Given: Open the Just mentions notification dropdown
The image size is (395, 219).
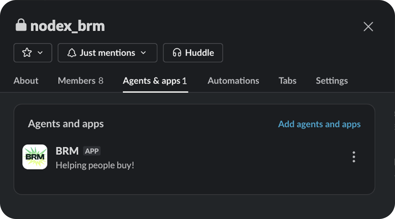Looking at the screenshot, I should click(x=107, y=53).
